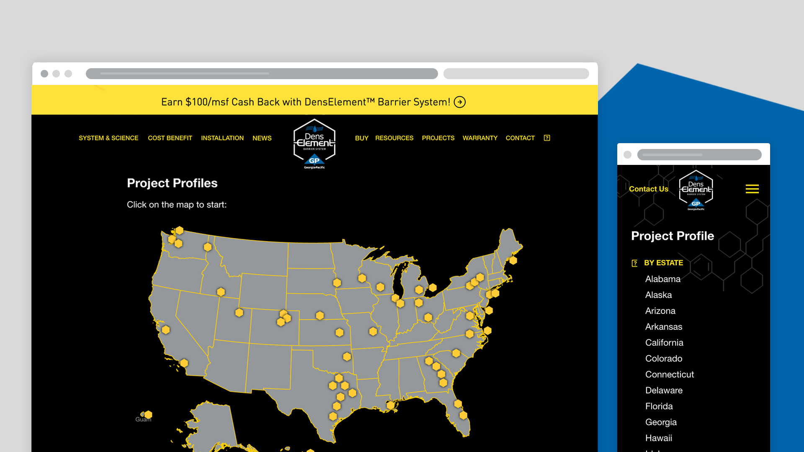
Task: Select Florida in the state list
Action: point(659,406)
